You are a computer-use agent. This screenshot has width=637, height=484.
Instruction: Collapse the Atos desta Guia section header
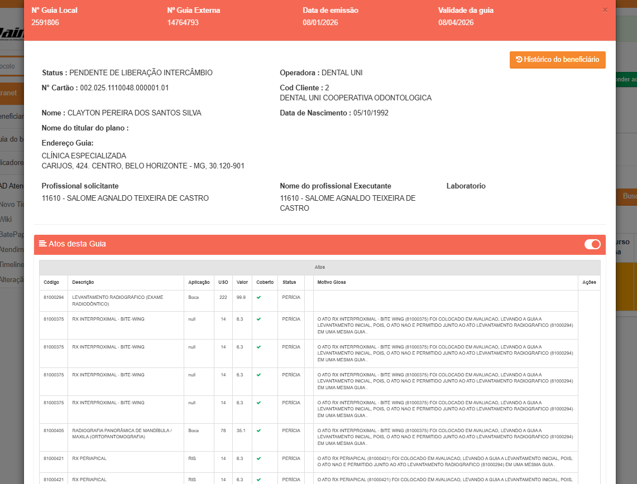click(279, 244)
